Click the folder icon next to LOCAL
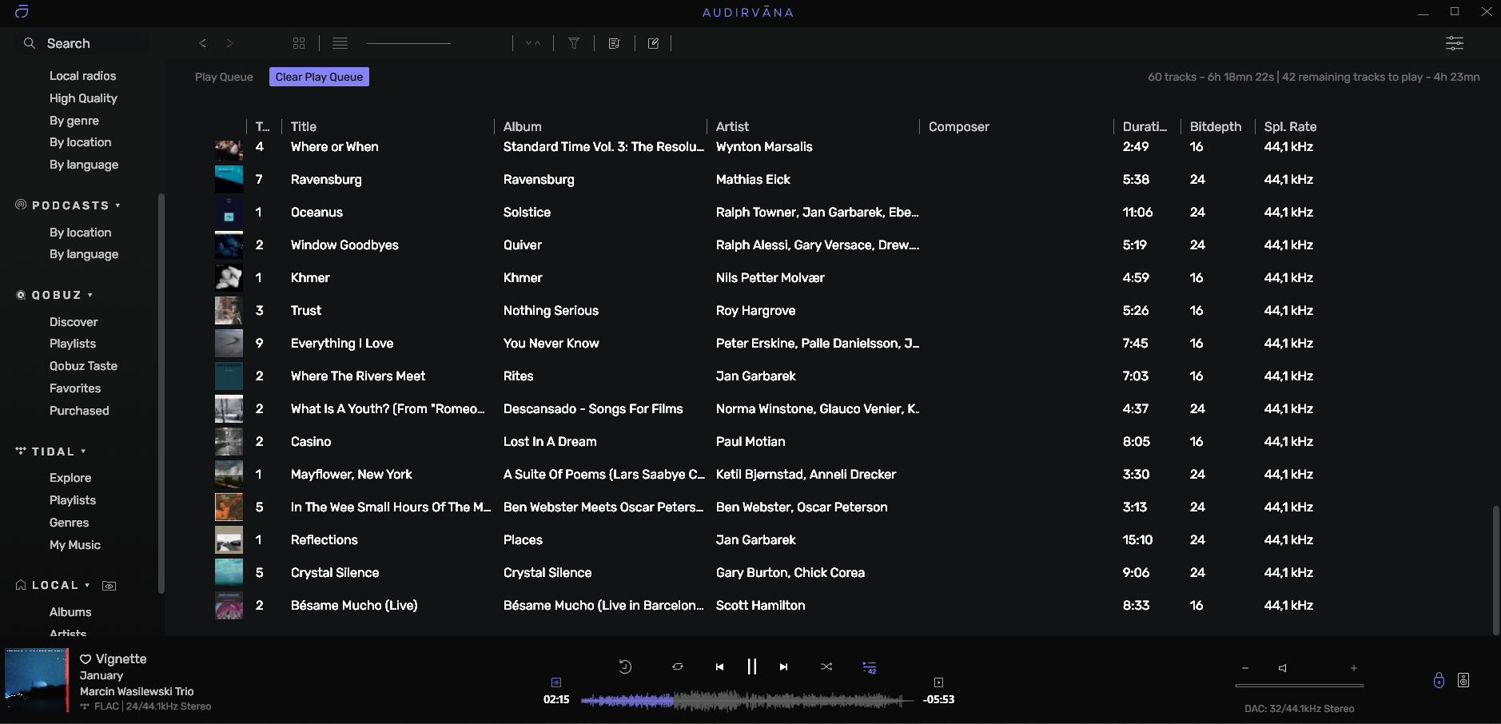This screenshot has width=1501, height=724. click(109, 586)
